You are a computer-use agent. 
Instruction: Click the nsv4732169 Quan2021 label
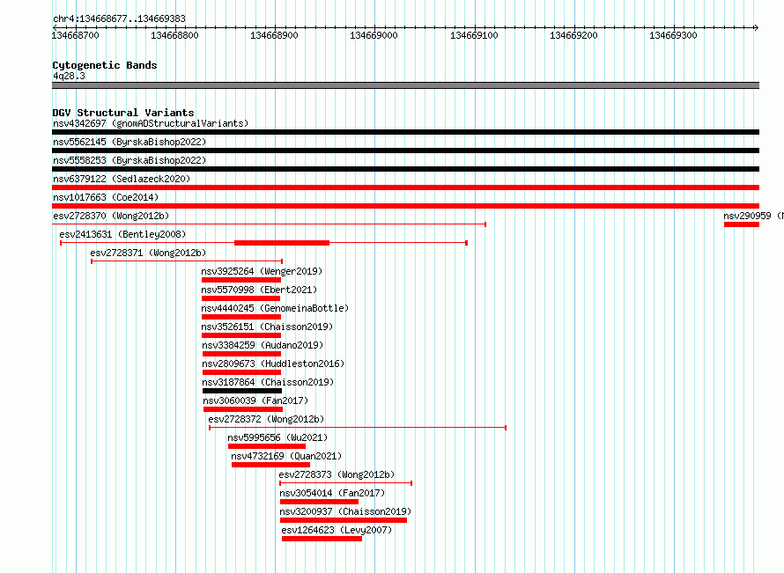point(286,456)
